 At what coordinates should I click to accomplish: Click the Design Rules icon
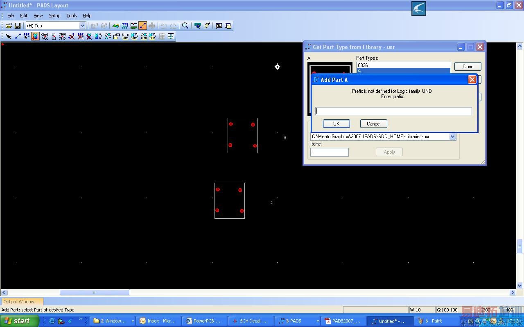click(117, 36)
